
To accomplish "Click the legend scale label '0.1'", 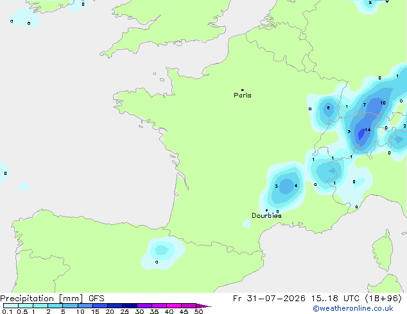I will [x=7, y=311].
